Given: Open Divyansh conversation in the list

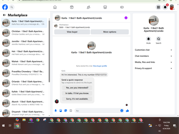Looking at the screenshot, I should tap(24, 113).
